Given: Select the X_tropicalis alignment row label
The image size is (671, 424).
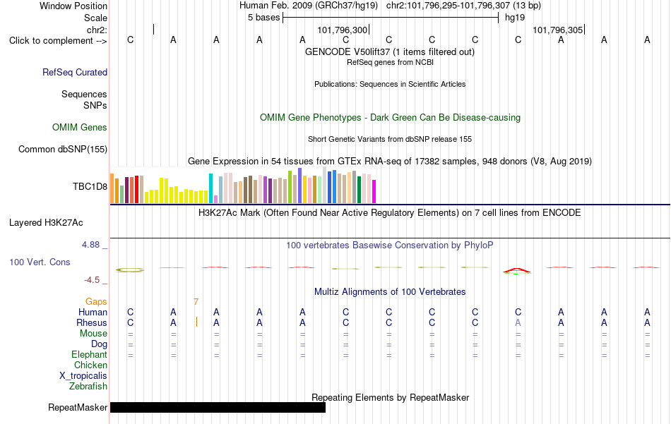Looking at the screenshot, I should point(83,376).
